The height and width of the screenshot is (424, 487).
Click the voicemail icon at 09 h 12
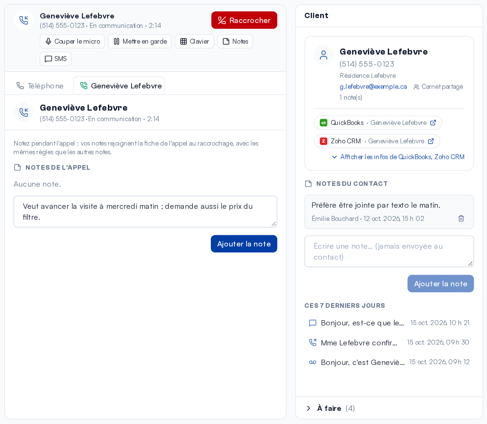pyautogui.click(x=313, y=362)
